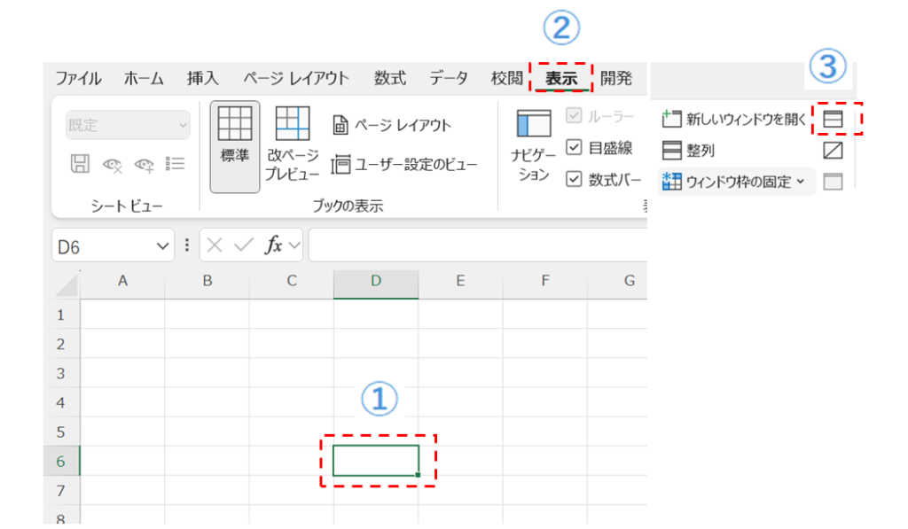This screenshot has height=529, width=908.
Task: Open ユーザー設定のビュー custom views
Action: click(x=404, y=164)
